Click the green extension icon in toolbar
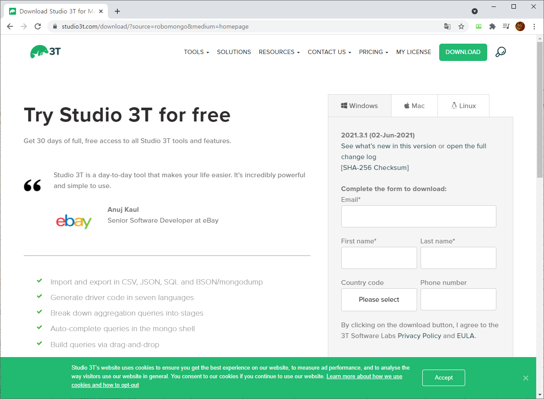 (479, 26)
